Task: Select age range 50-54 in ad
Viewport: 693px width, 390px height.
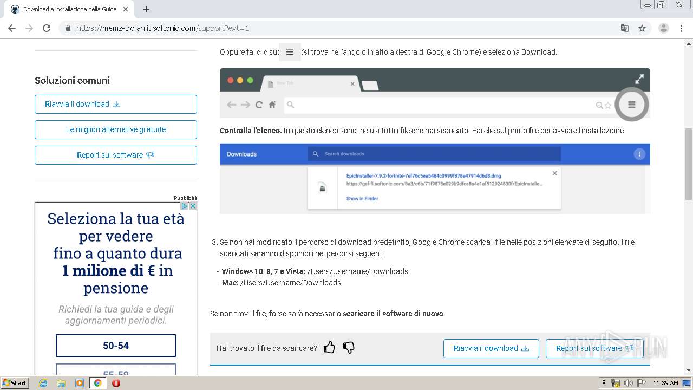Action: coord(116,346)
